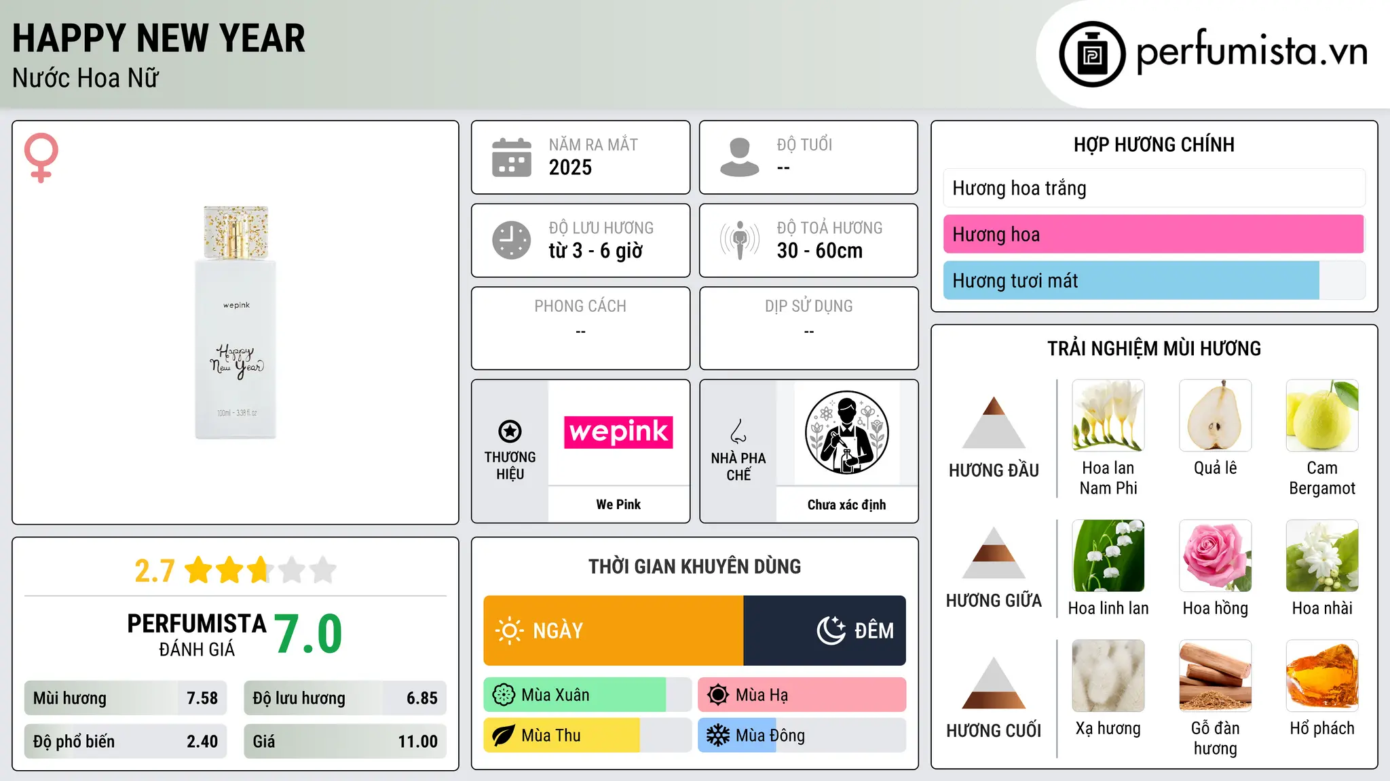This screenshot has width=1390, height=781.
Task: Open the Cam Bergamot note image
Action: pyautogui.click(x=1322, y=416)
